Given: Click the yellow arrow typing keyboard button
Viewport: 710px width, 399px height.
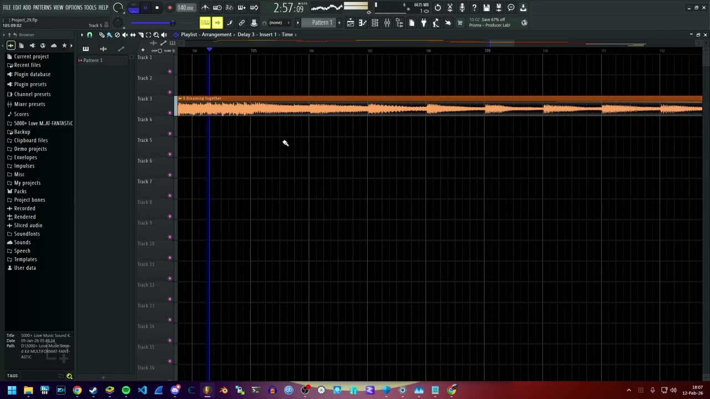Looking at the screenshot, I should coord(217,23).
